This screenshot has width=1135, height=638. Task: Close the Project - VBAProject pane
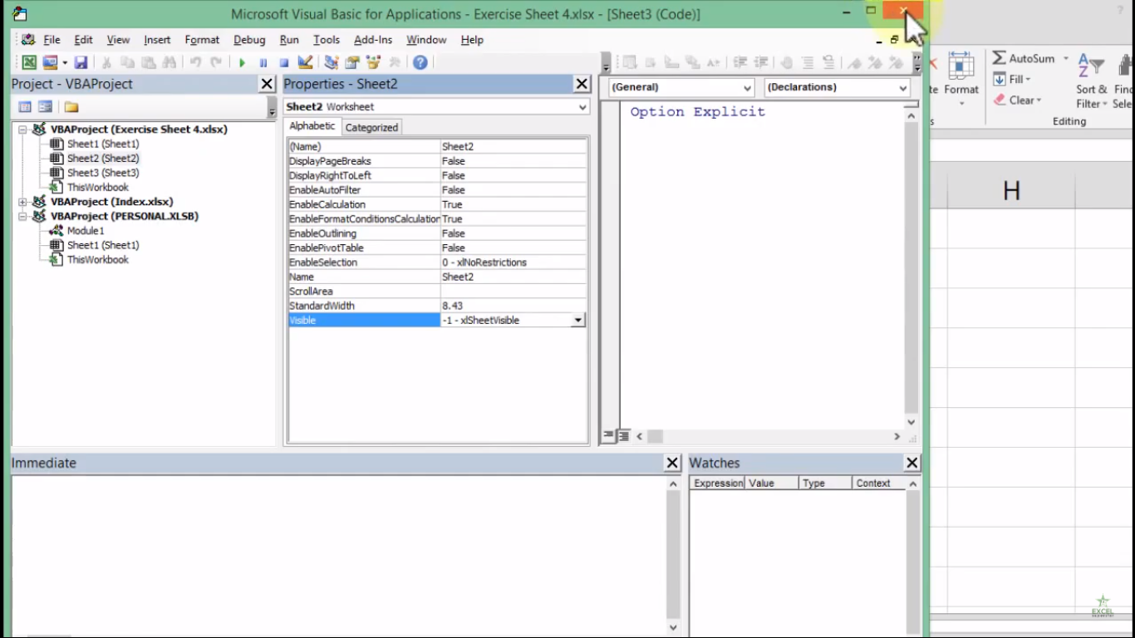267,84
